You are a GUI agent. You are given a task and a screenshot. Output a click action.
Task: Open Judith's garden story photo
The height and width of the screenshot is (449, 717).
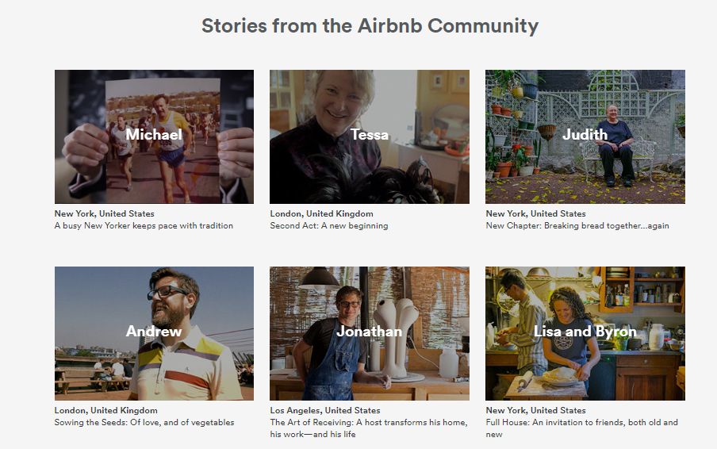point(585,136)
